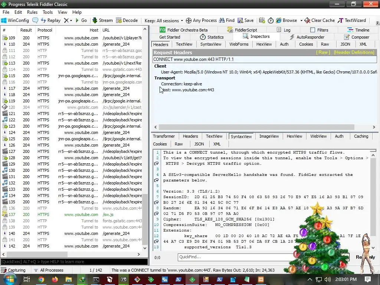The image size is (380, 285).
Task: Click Browse in the toolbar
Action: pos(286,20)
